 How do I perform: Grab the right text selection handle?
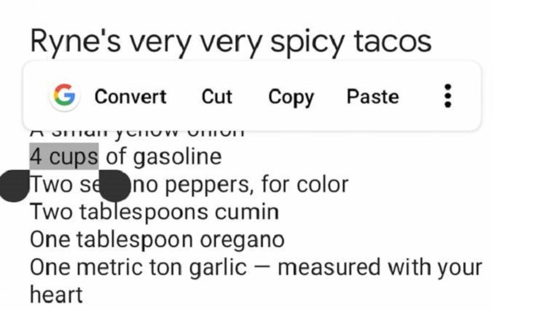(x=114, y=185)
